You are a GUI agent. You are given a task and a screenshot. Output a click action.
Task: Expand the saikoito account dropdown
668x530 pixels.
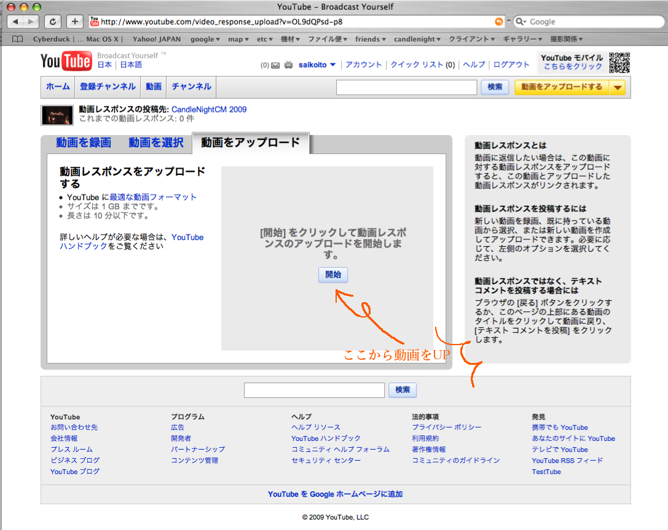pyautogui.click(x=332, y=64)
